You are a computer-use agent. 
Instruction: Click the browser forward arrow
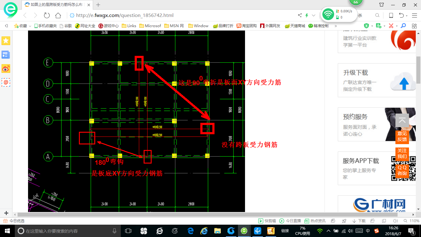click(x=35, y=15)
